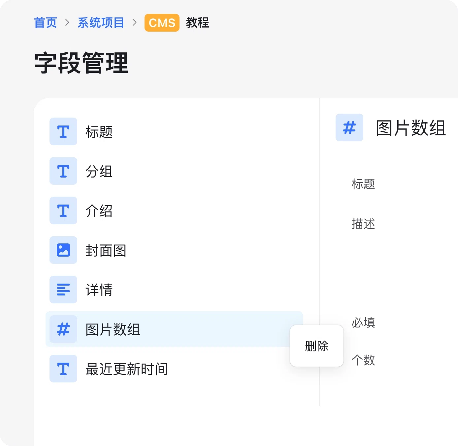Click the text icon beside 标题 field
The image size is (458, 446).
63,131
